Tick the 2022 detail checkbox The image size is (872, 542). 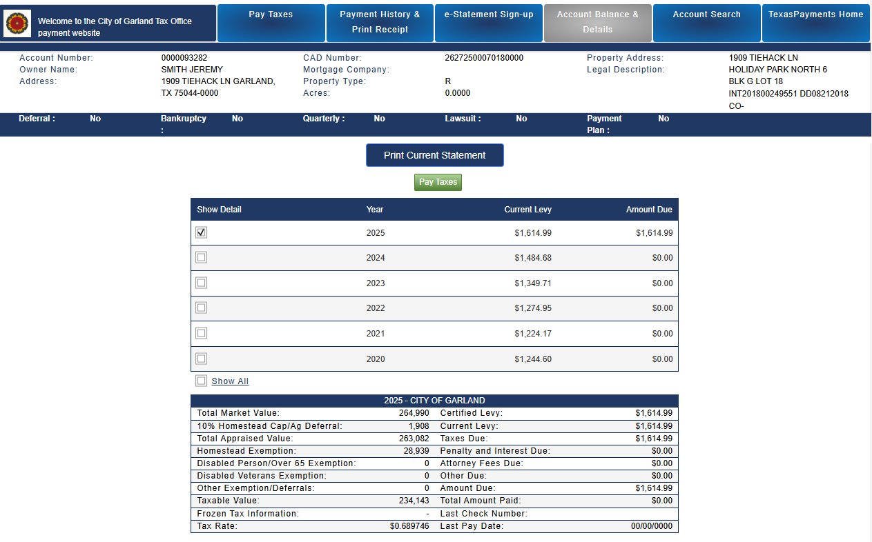tap(201, 308)
